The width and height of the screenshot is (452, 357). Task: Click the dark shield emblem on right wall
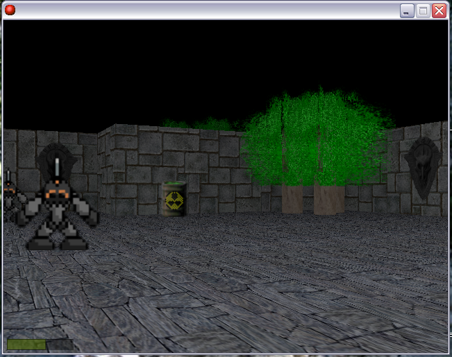pos(423,168)
